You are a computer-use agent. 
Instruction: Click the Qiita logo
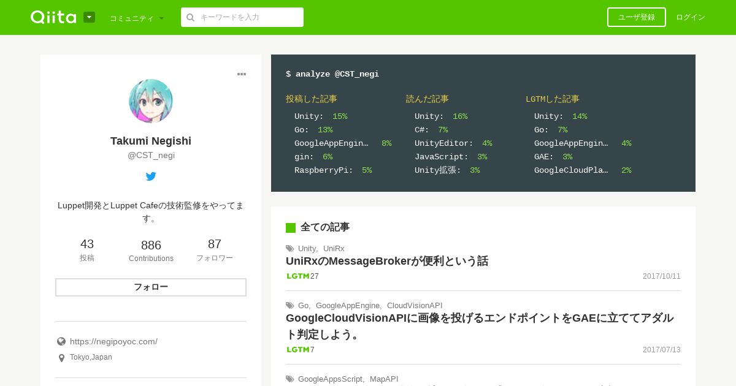coord(53,17)
